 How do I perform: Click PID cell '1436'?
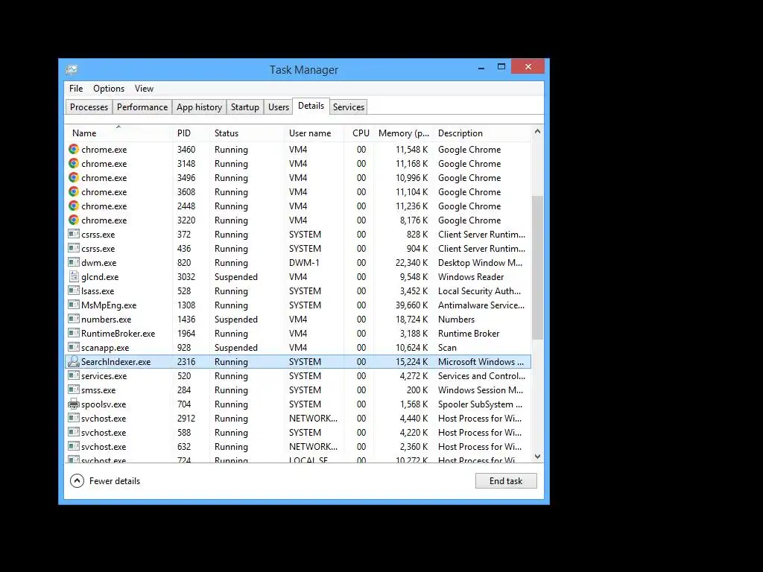point(186,319)
